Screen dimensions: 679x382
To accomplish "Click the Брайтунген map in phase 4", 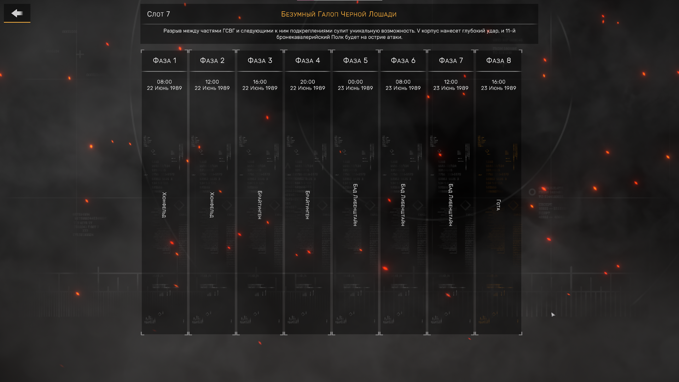I will click(x=307, y=205).
